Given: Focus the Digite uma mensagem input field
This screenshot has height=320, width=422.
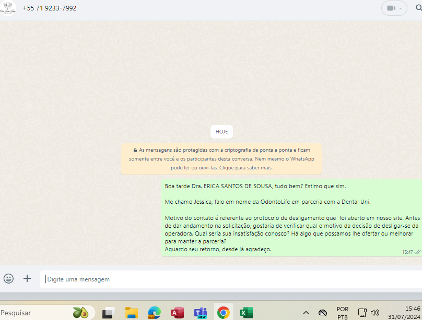Looking at the screenshot, I should pyautogui.click(x=231, y=279).
